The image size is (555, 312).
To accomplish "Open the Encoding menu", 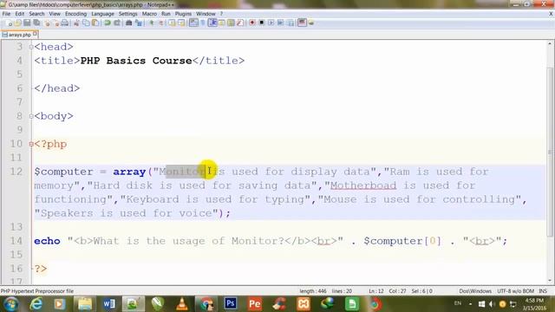I will (x=75, y=14).
